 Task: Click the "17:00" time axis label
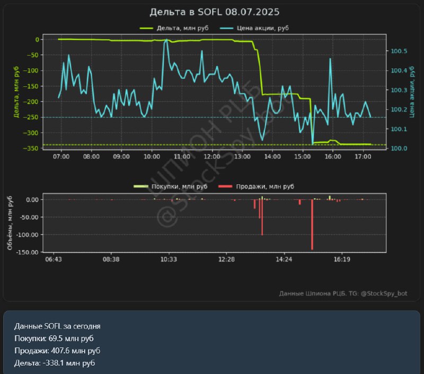click(363, 157)
